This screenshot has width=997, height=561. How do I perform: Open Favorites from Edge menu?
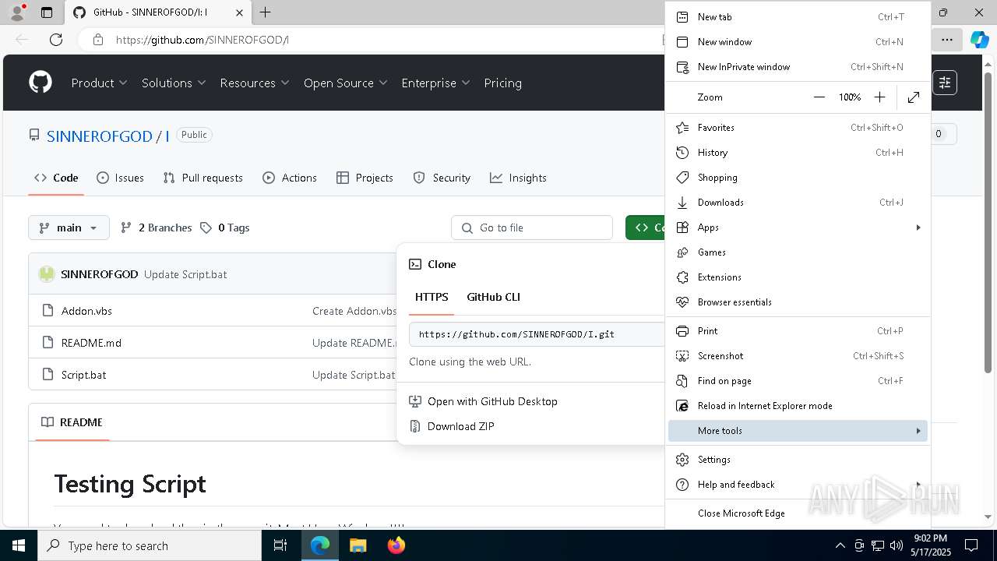click(798, 128)
